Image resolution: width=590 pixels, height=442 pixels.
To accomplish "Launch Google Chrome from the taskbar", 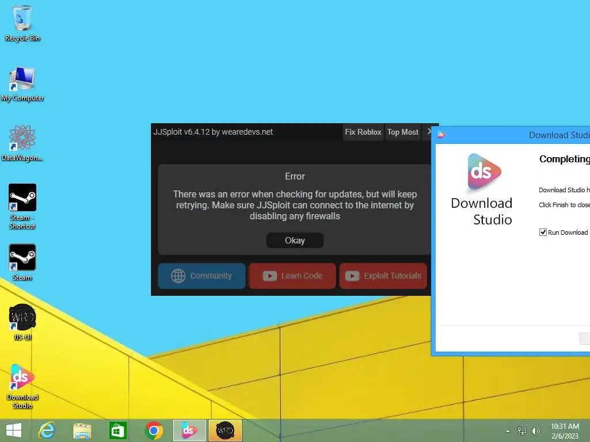I will pyautogui.click(x=153, y=430).
